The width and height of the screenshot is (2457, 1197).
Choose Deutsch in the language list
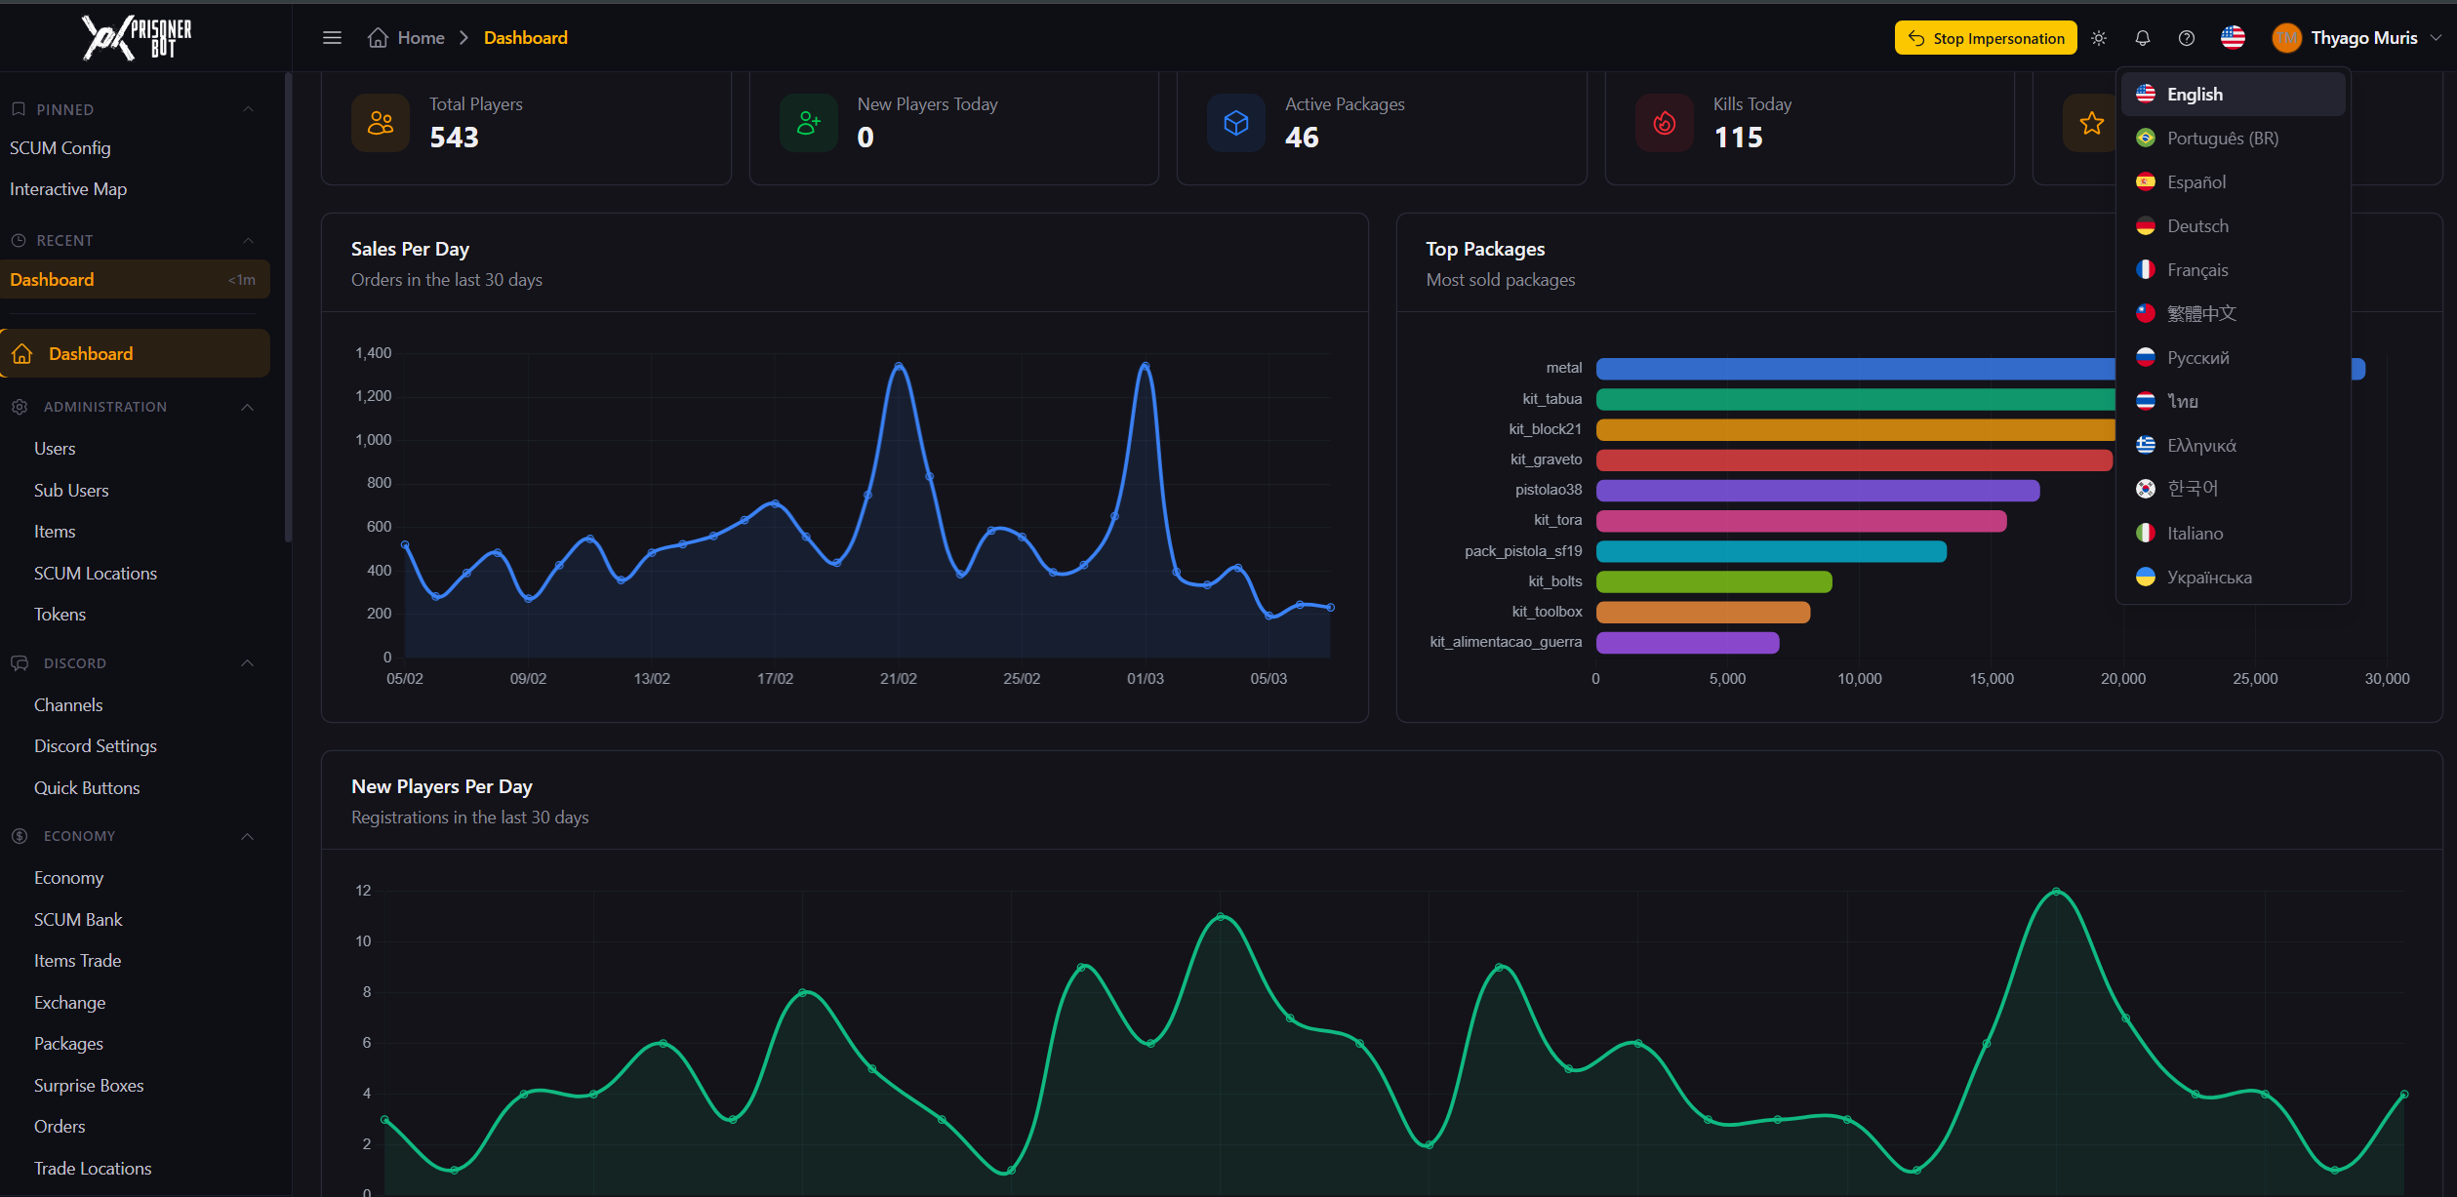pyautogui.click(x=2197, y=226)
